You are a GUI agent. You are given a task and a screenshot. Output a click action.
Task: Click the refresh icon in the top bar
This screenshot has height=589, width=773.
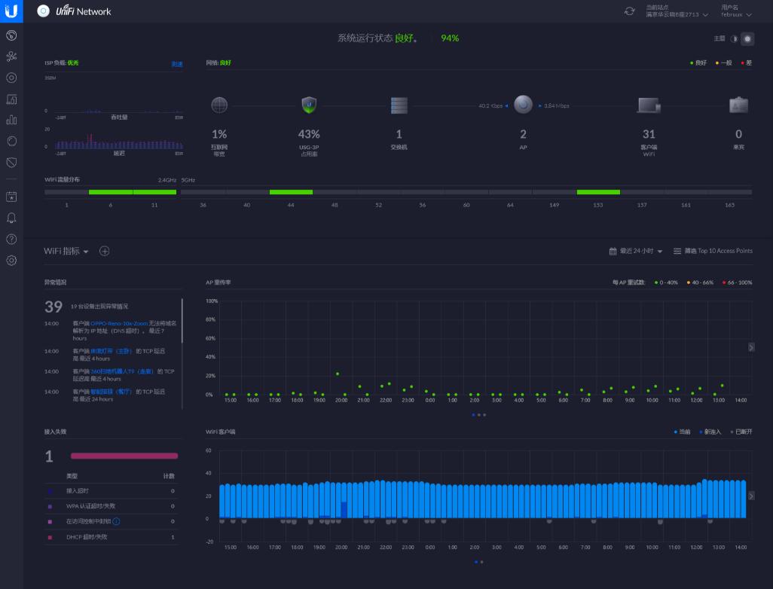(x=629, y=11)
